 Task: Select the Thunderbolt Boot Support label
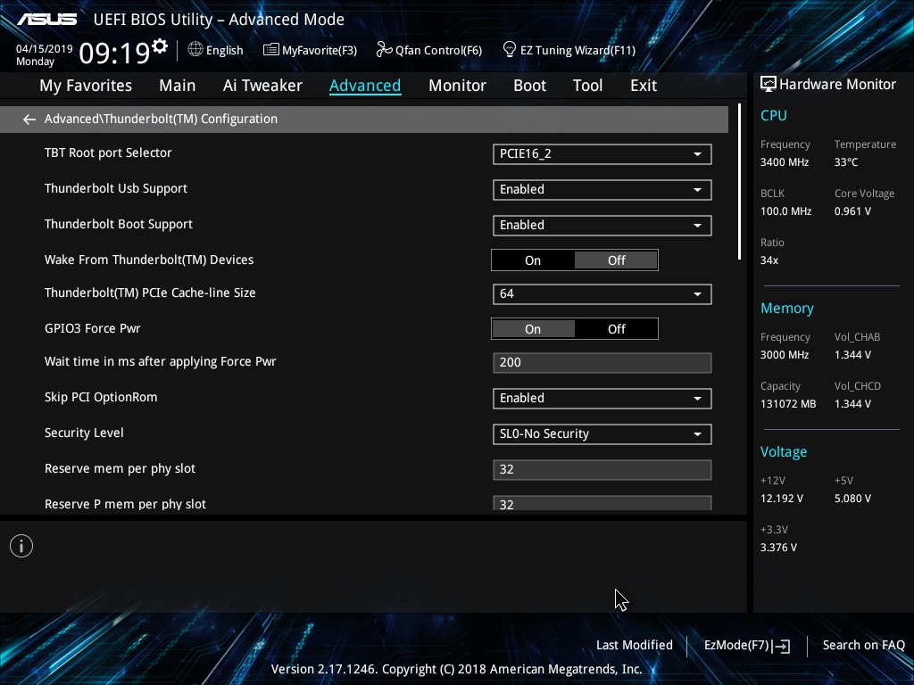click(119, 224)
